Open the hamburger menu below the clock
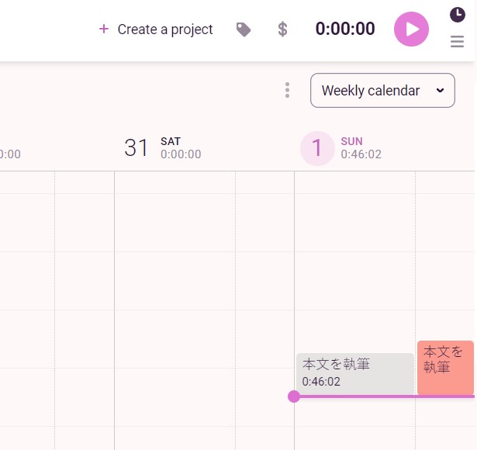Viewport: 477px width, 450px height. [457, 42]
